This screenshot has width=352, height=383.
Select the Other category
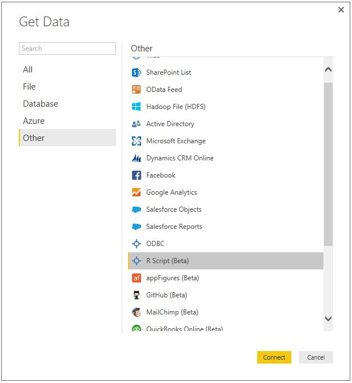[x=67, y=138]
